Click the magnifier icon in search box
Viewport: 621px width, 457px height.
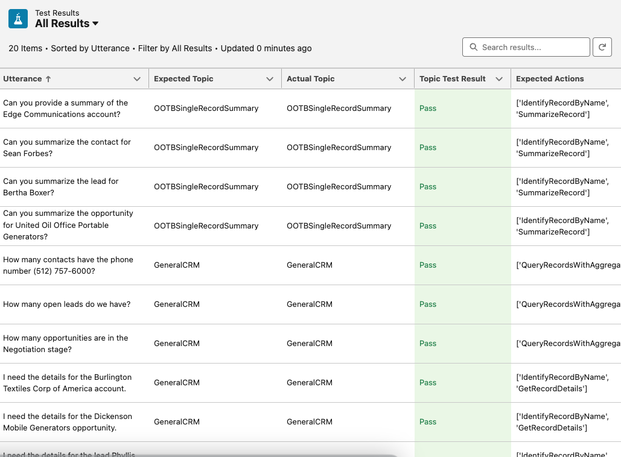click(473, 47)
